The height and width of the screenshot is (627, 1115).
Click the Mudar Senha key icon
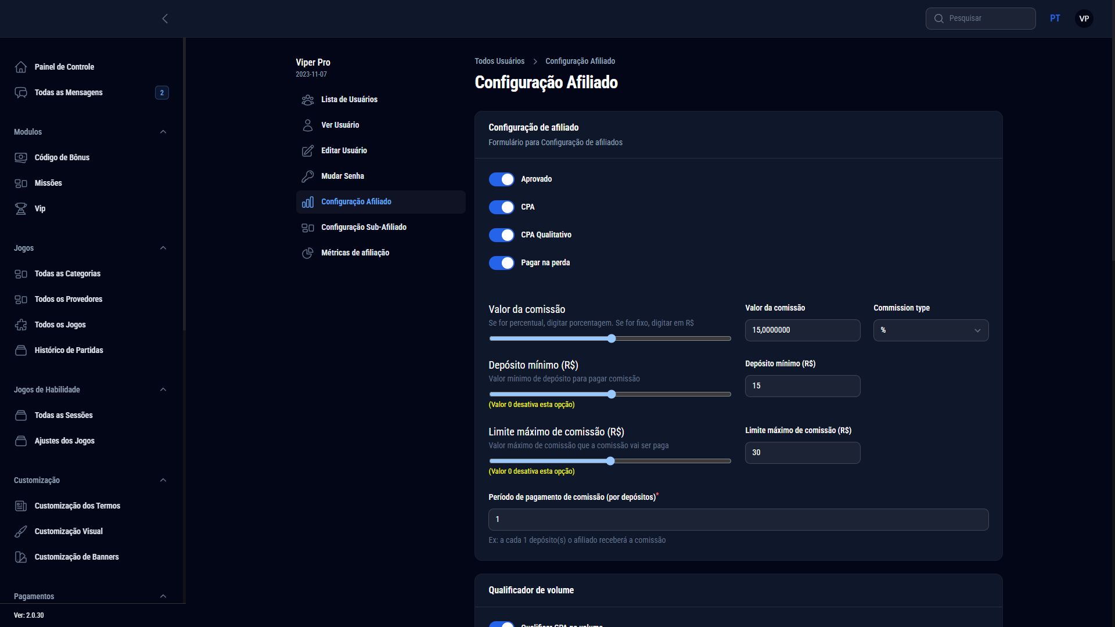click(x=308, y=176)
